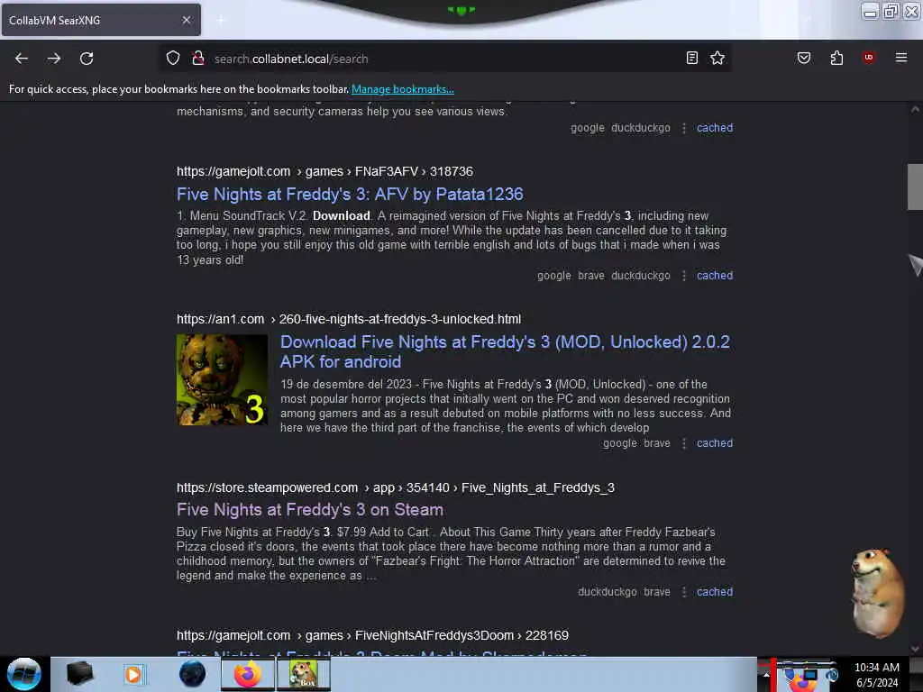This screenshot has width=923, height=692.
Task: Click 'duckduckgo' label under AFV result
Action: click(x=641, y=276)
